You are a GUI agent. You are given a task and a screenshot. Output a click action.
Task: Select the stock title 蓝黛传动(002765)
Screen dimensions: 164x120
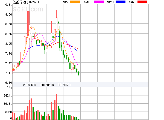(x=26, y=2)
